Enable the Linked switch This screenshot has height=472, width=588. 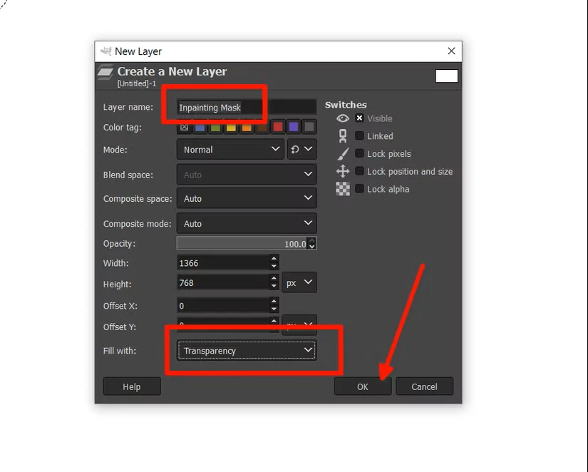pyautogui.click(x=360, y=135)
